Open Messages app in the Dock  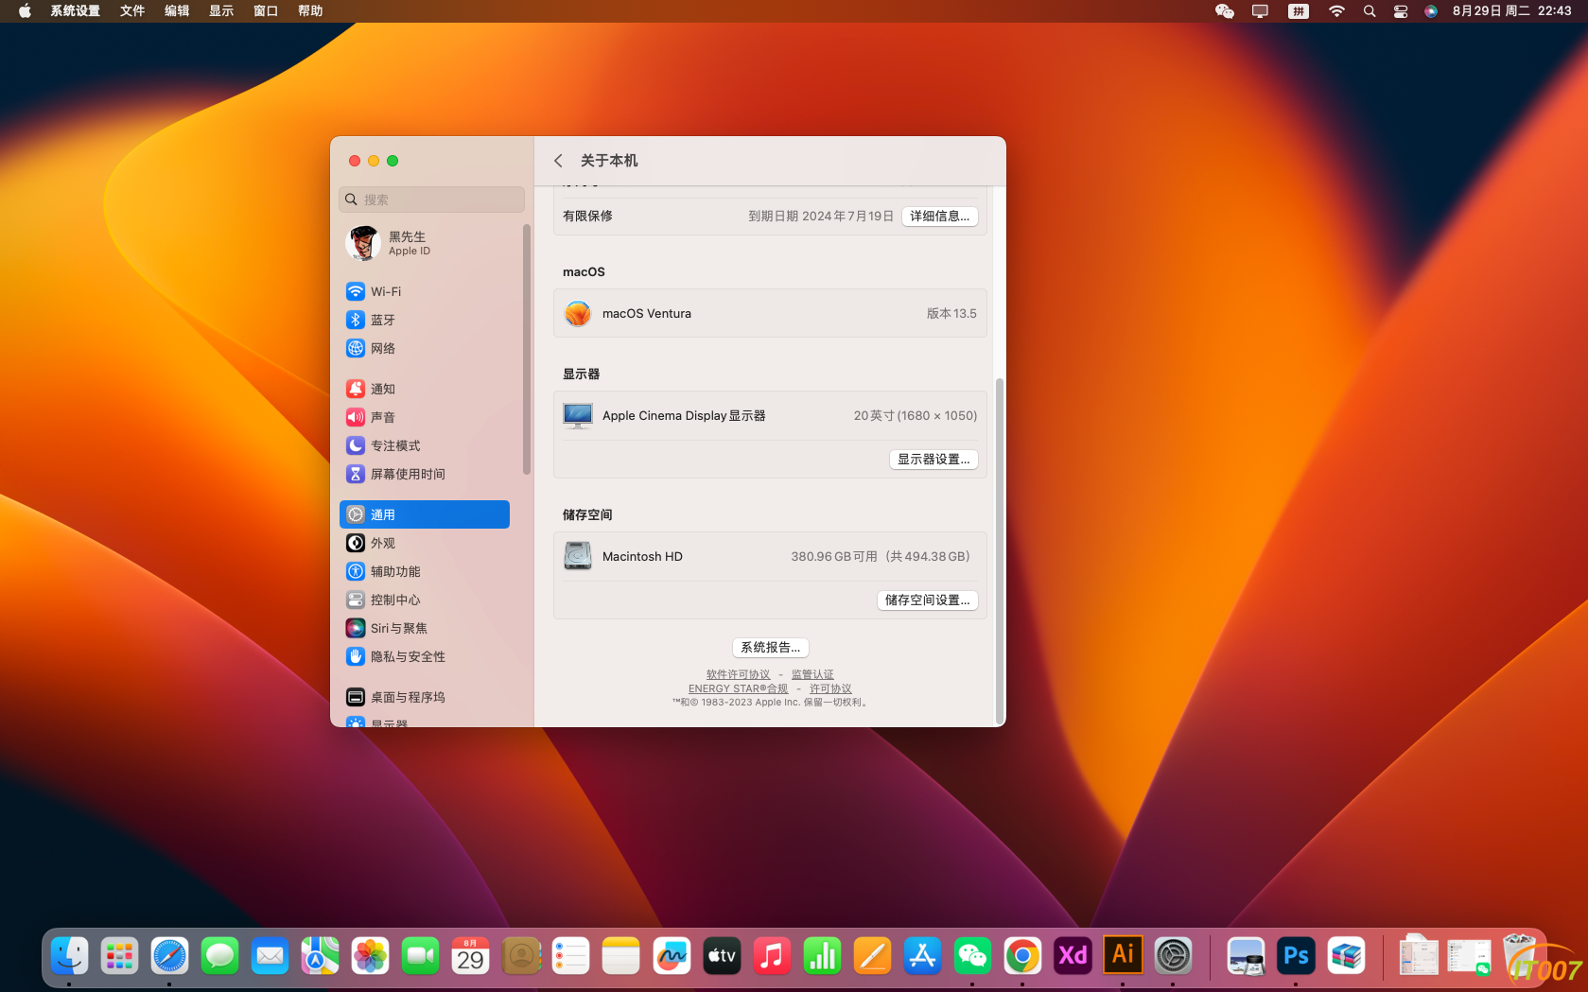[x=219, y=956]
